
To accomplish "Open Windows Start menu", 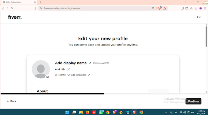I will coord(67,112).
